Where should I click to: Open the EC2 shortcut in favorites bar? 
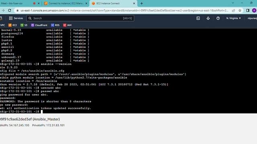(12, 25)
